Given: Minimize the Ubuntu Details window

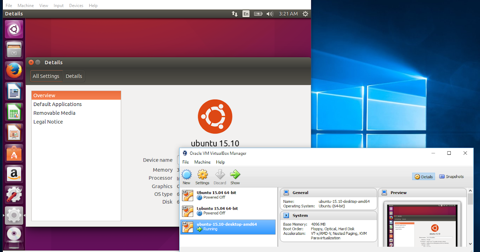Looking at the screenshot, I should (38, 62).
